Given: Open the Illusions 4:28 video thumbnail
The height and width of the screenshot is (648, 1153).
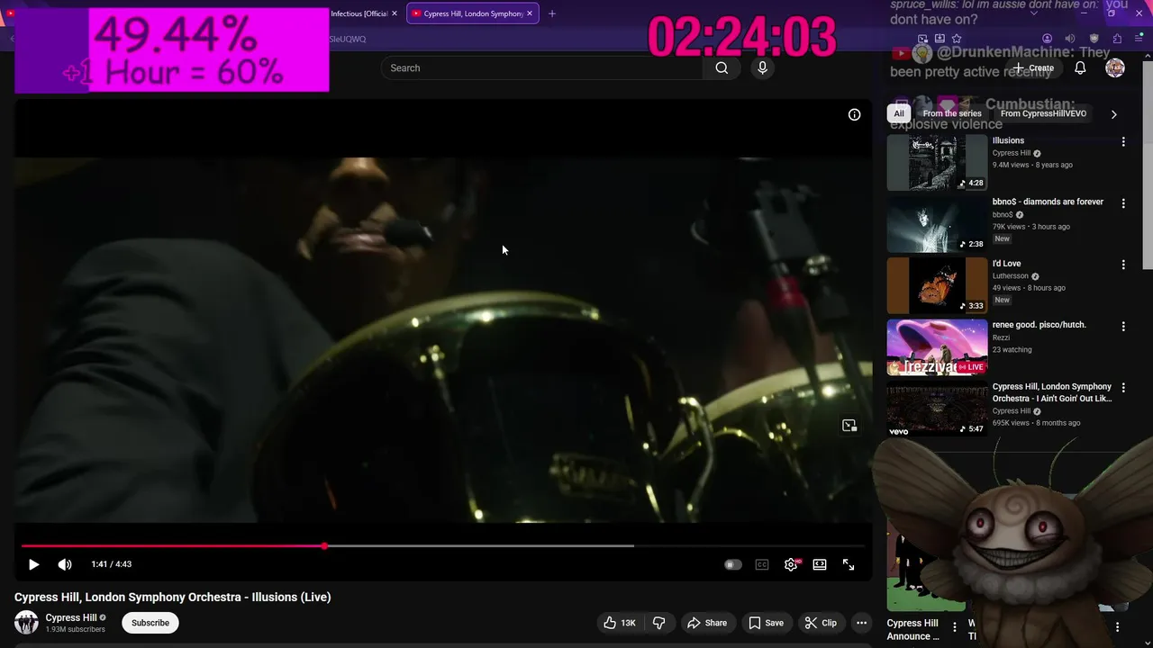Looking at the screenshot, I should pyautogui.click(x=938, y=163).
